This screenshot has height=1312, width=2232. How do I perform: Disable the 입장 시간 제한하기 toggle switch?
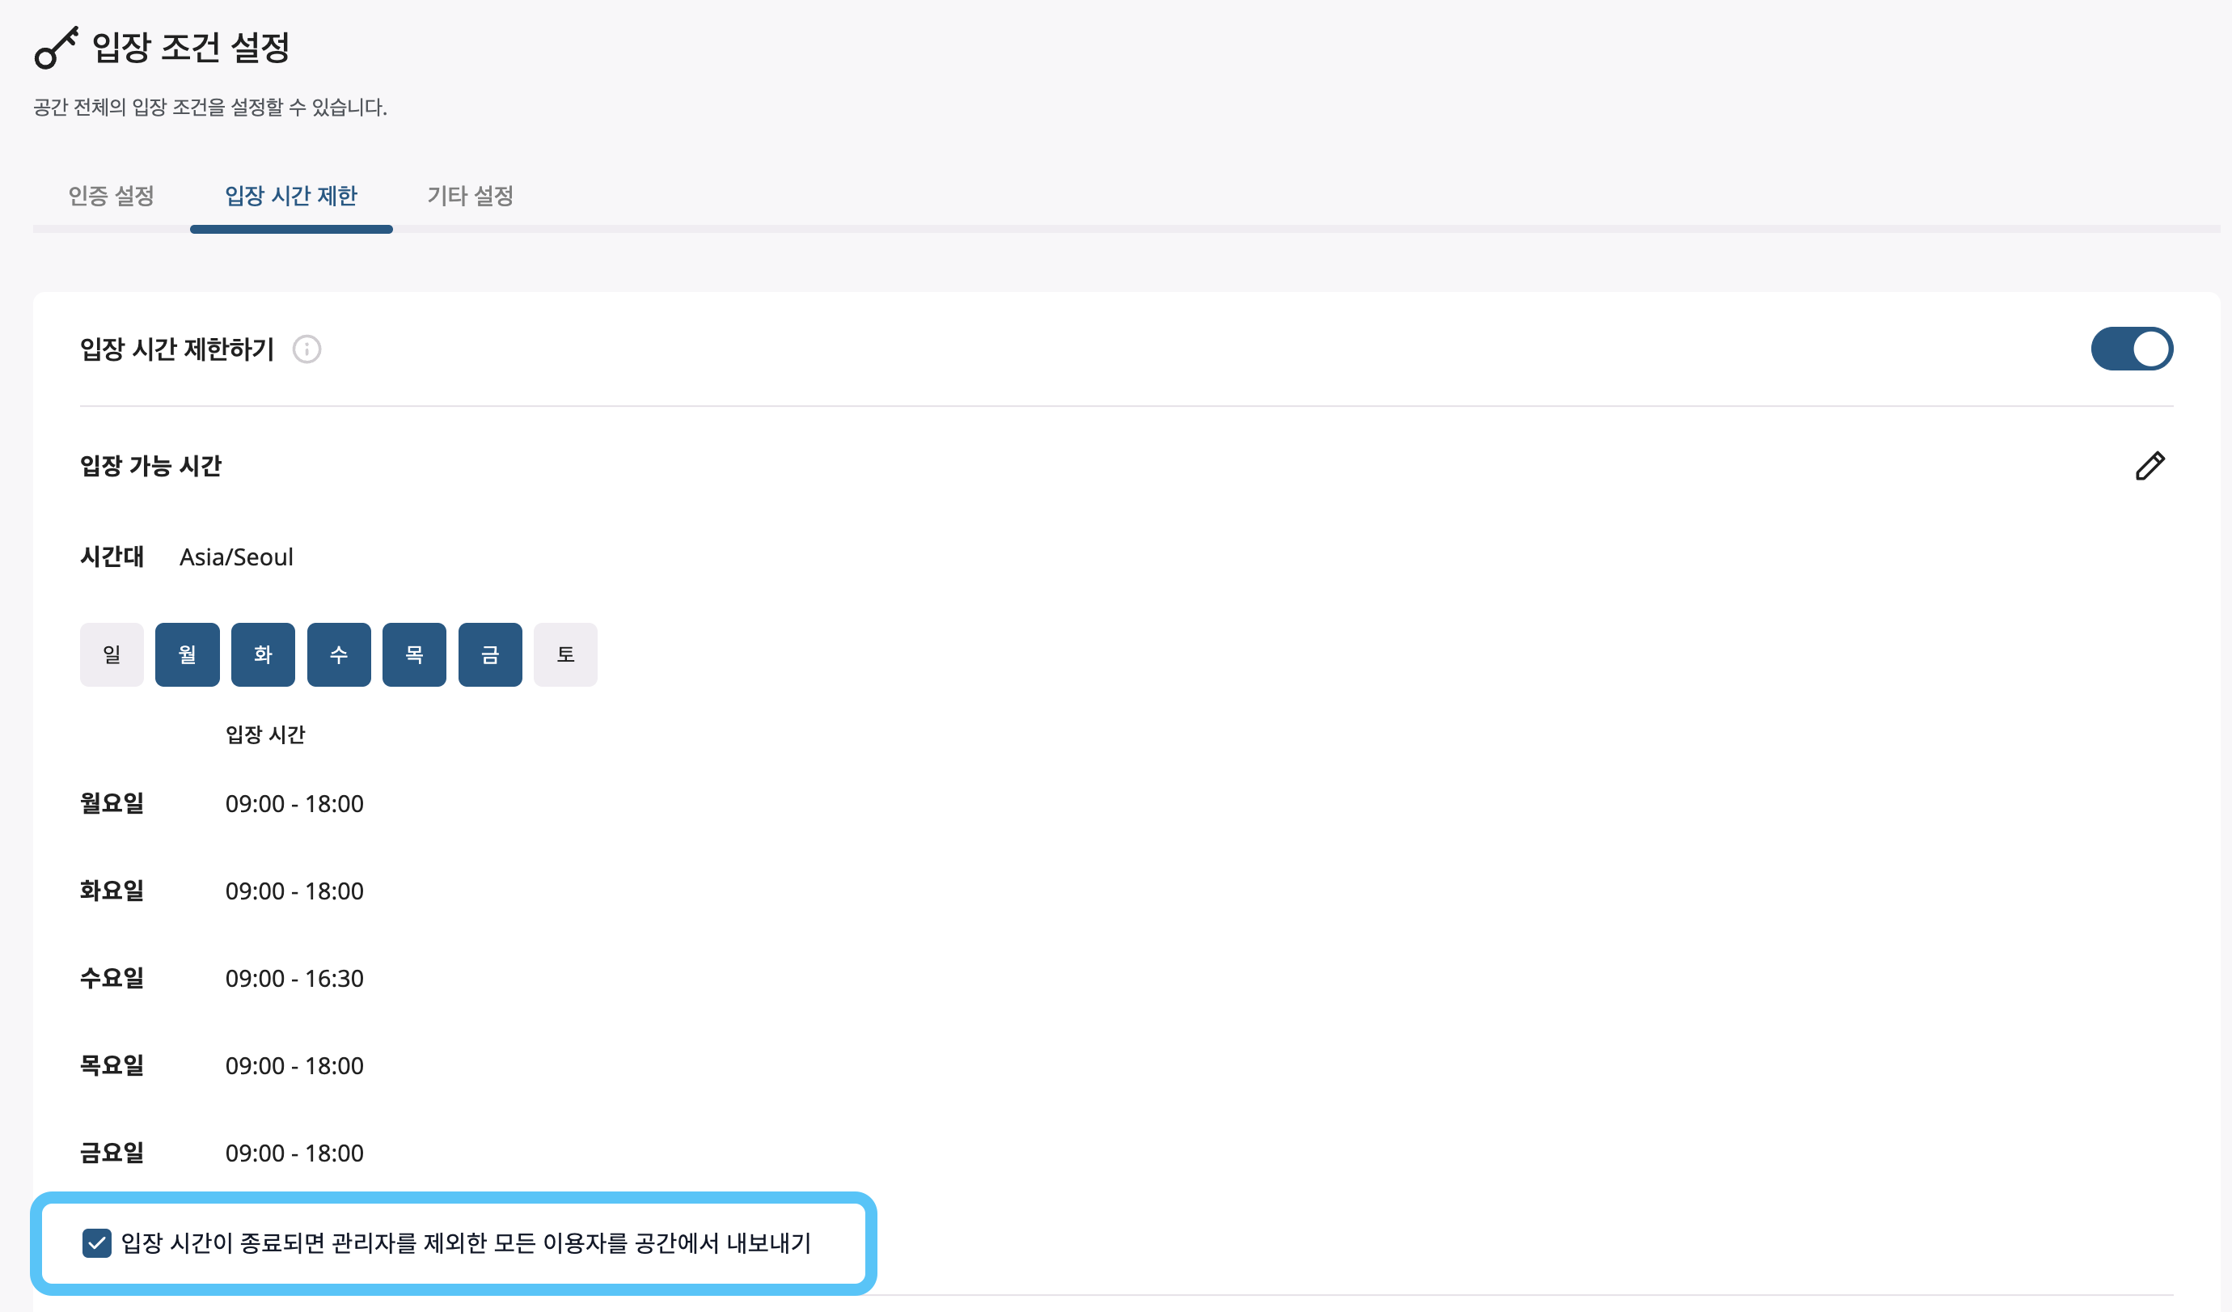2131,348
